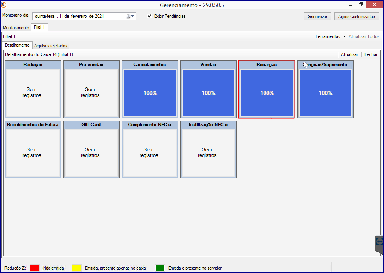Close the Gerenciamento window
Screen dimensions: 384x273
(x=375, y=4)
